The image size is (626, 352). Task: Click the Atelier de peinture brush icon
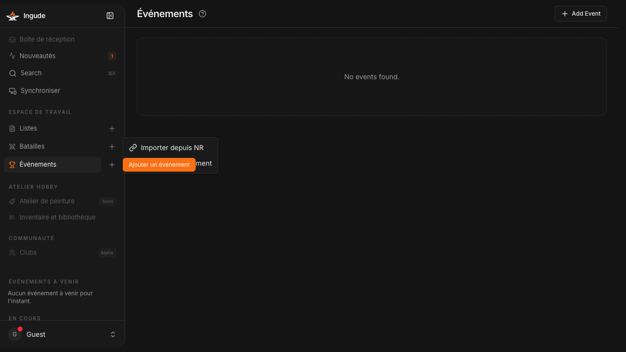(x=12, y=201)
